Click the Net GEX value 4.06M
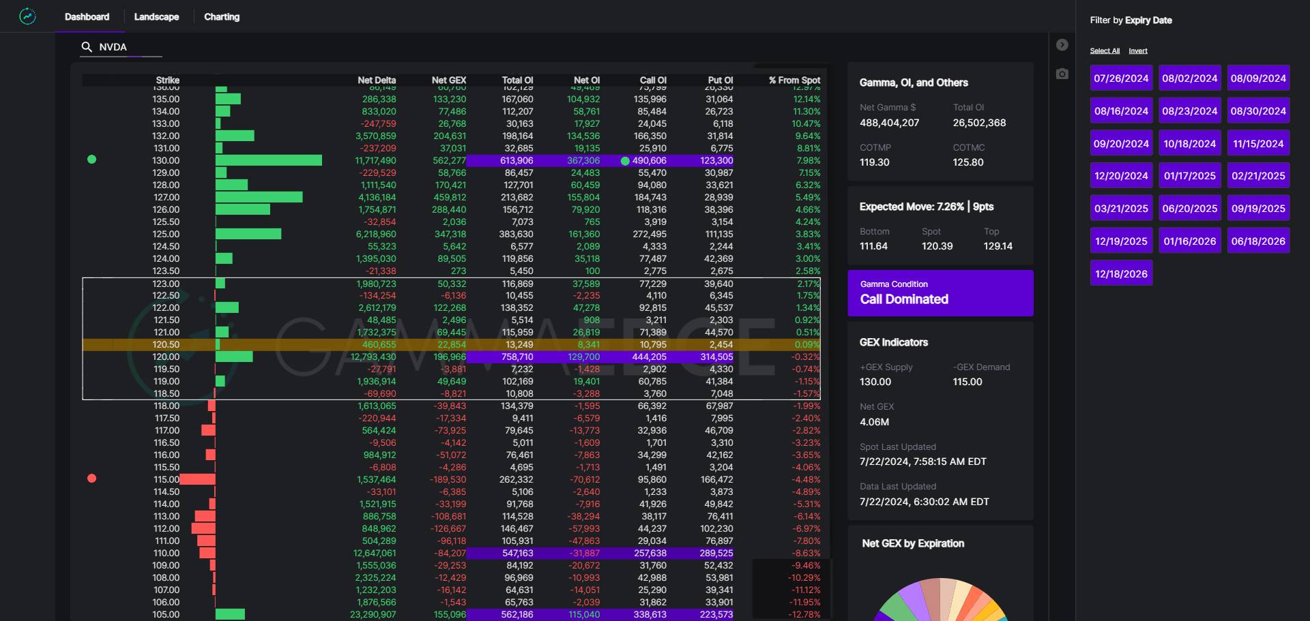This screenshot has width=1310, height=621. [874, 422]
